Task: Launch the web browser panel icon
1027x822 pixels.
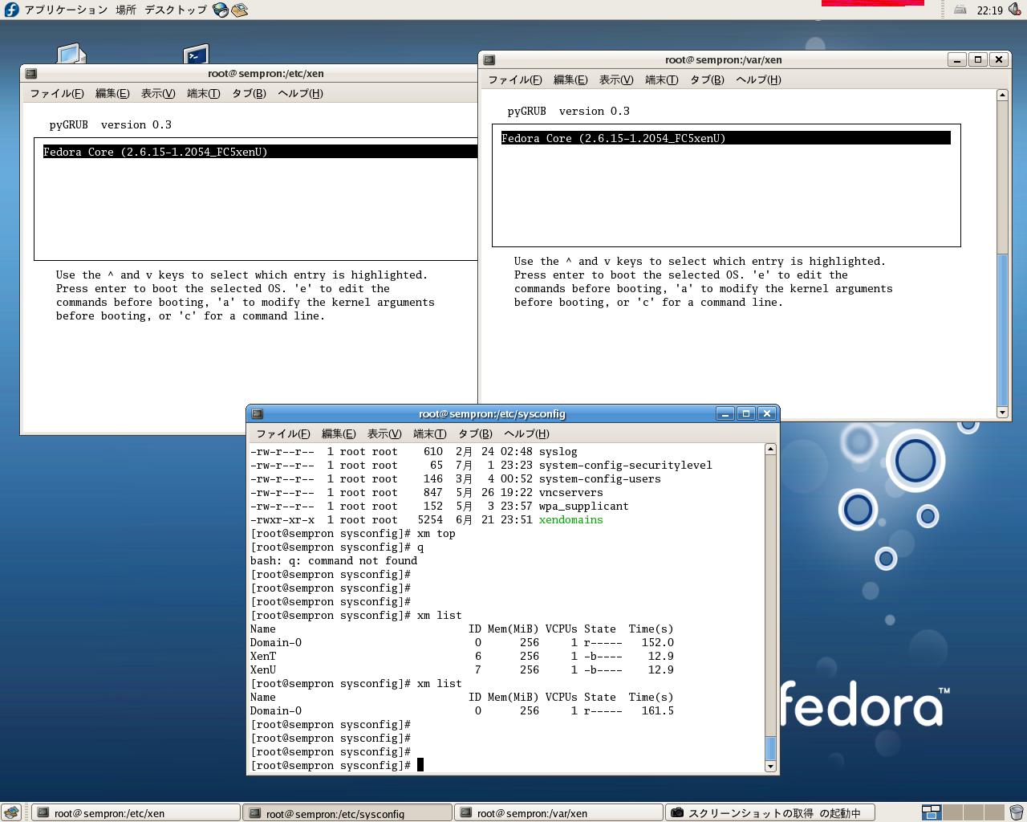Action: 221,10
